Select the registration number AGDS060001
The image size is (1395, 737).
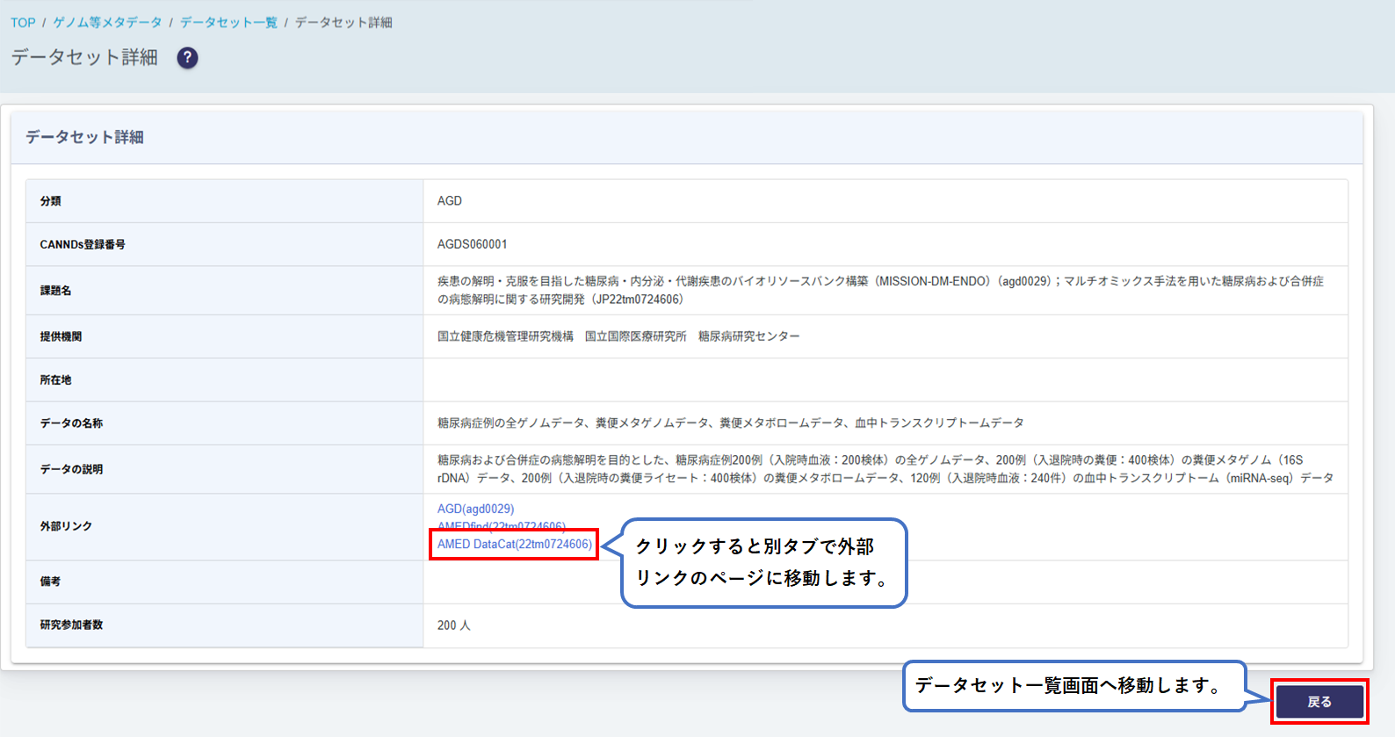(x=472, y=244)
